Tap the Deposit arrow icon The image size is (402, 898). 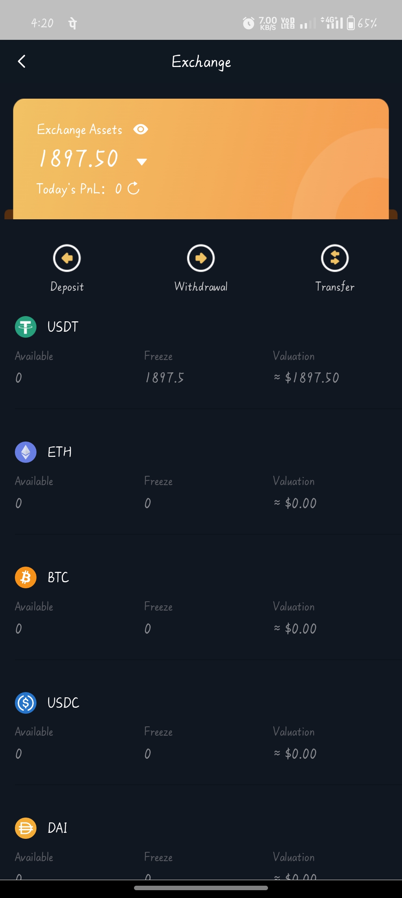click(x=67, y=258)
